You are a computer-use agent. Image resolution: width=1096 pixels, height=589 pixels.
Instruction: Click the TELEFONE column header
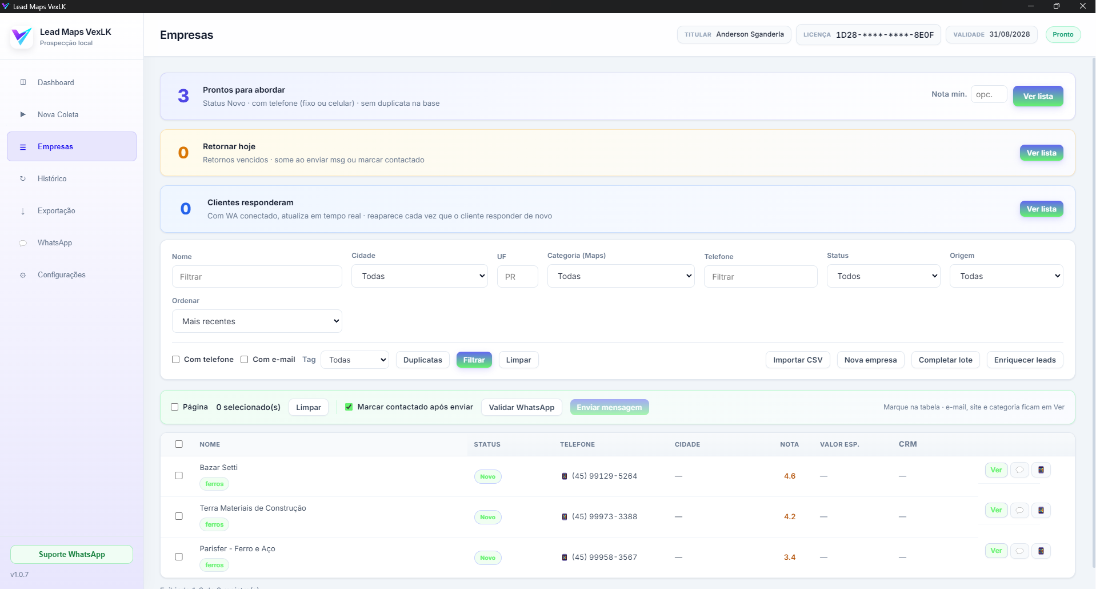point(577,444)
